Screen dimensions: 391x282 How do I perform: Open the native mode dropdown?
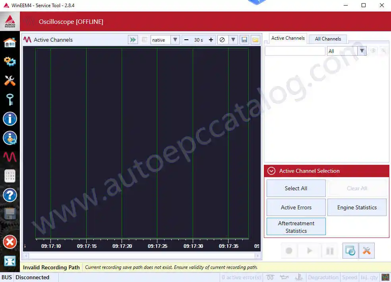pyautogui.click(x=175, y=40)
